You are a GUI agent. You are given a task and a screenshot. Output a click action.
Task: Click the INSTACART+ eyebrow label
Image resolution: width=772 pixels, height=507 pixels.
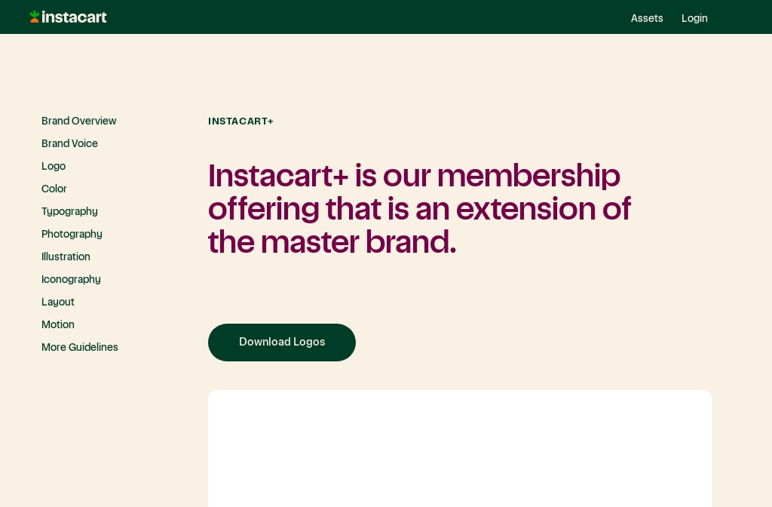point(240,121)
